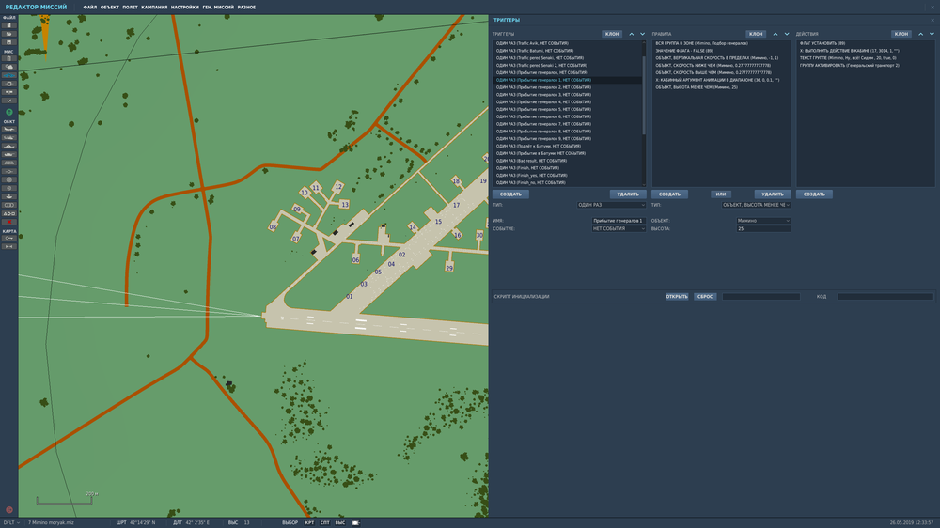
Task: Select rule ВСЯ ГРУППА В ЗОНЕ
Action: click(721, 43)
